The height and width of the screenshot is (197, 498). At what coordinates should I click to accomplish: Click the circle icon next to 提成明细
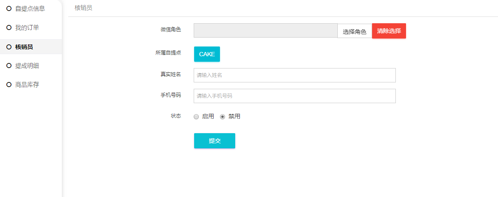(x=9, y=66)
